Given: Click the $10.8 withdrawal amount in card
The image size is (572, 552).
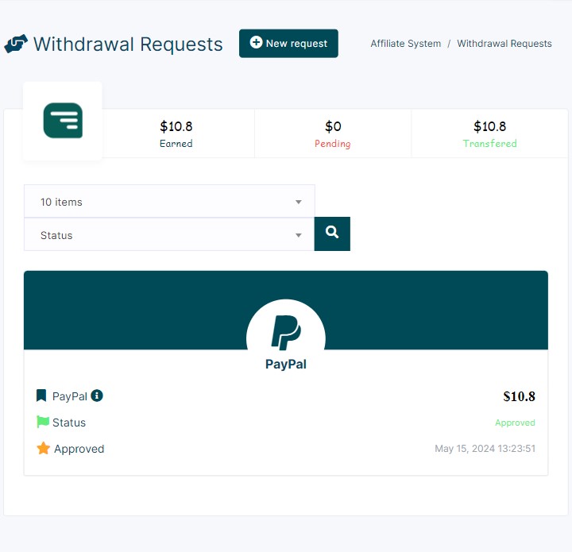Looking at the screenshot, I should [x=519, y=396].
